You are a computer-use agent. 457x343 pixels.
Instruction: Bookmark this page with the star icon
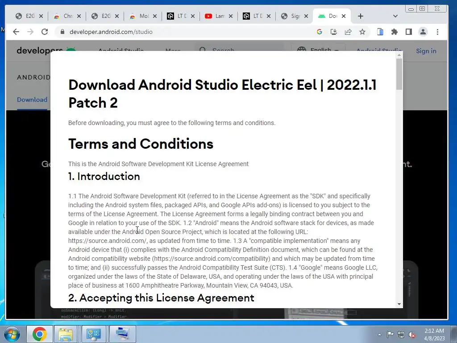362,32
